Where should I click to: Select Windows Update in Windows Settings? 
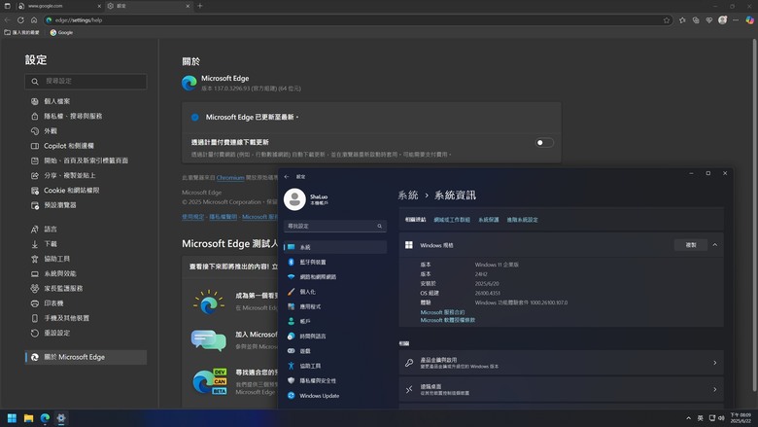[x=335, y=396]
